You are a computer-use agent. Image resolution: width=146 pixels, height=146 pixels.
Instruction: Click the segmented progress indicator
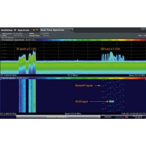pyautogui.click(x=120, y=117)
